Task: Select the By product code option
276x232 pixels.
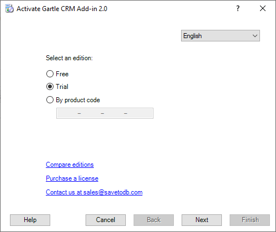Action: (50, 100)
